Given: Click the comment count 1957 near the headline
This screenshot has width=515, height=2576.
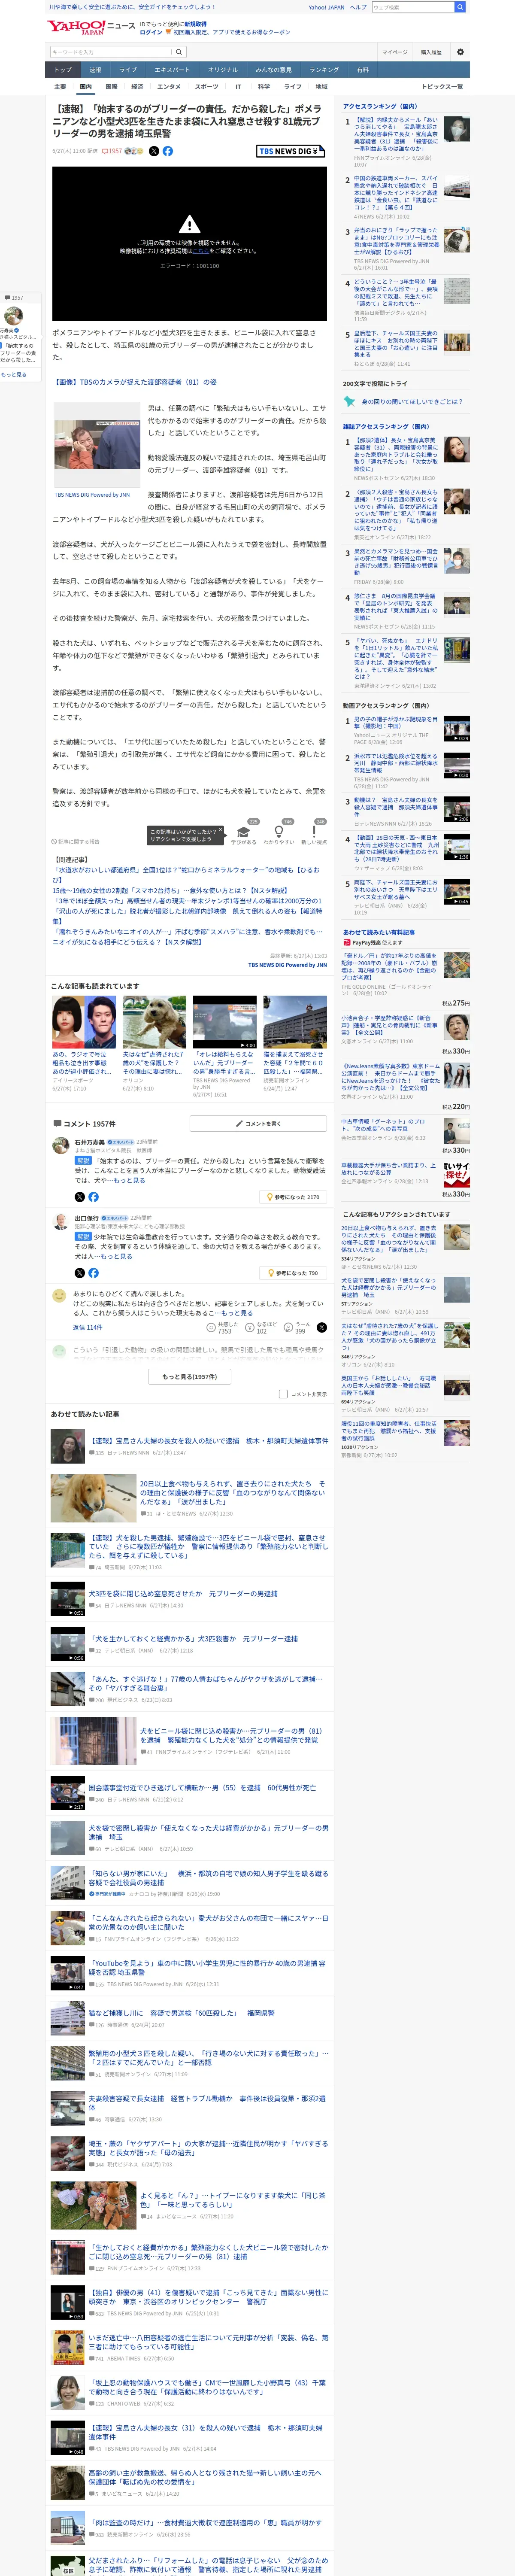Looking at the screenshot, I should tap(112, 151).
